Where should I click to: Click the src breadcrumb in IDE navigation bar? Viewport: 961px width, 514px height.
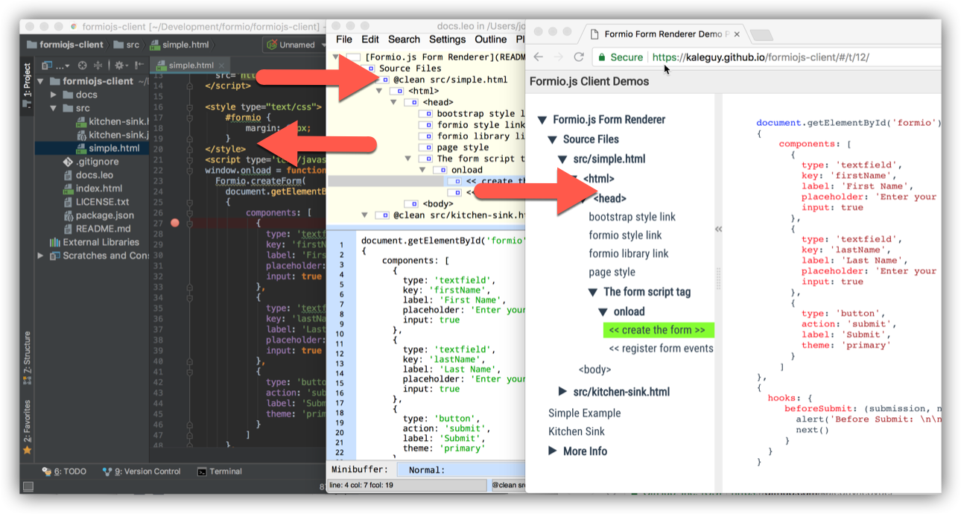[127, 45]
